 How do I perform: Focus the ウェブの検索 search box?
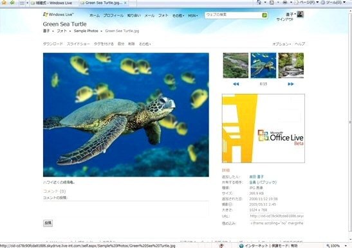point(233,15)
